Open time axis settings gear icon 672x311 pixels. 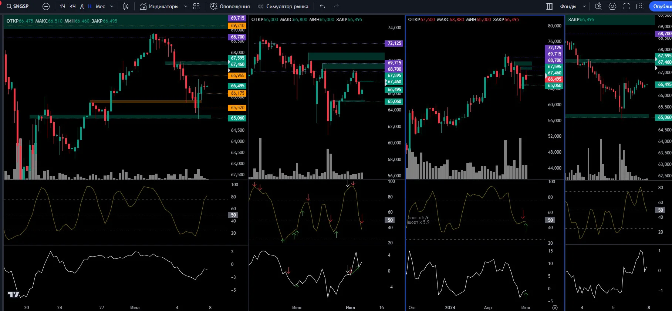pyautogui.click(x=555, y=308)
